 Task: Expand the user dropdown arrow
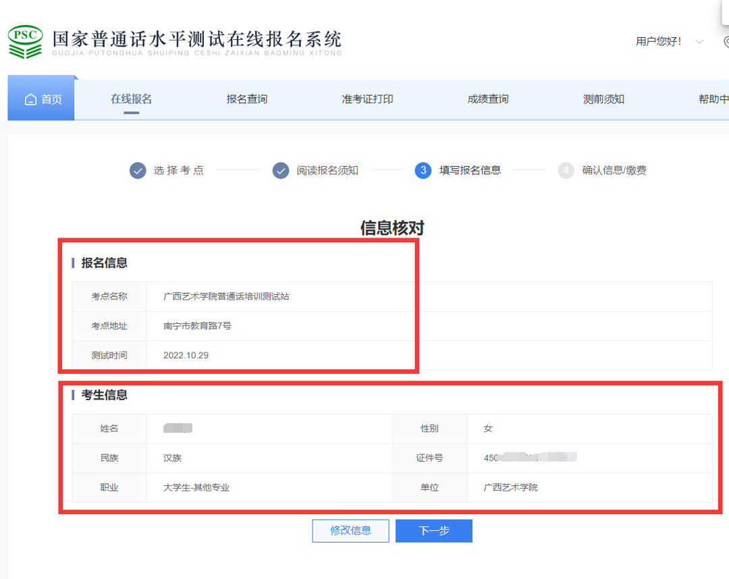pyautogui.click(x=699, y=42)
